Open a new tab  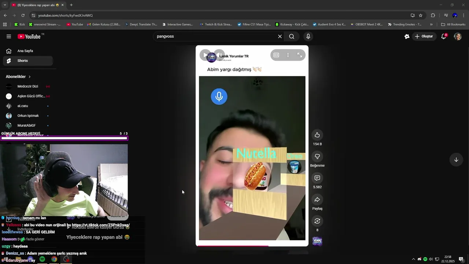coord(71,5)
